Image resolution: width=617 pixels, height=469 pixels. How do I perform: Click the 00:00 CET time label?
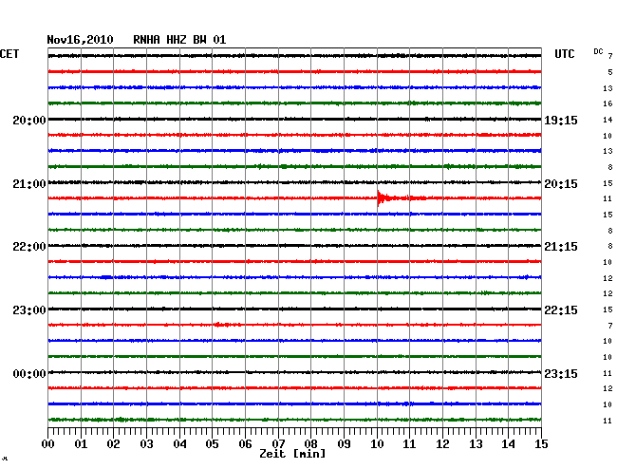point(29,374)
